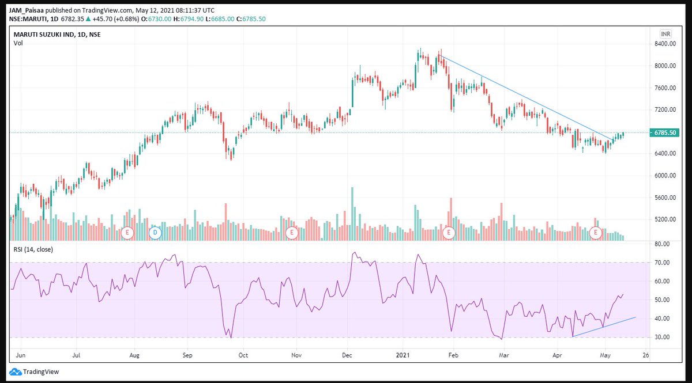Click the RSI 70.00 axis label
Viewport: 692px width, 383px height.
click(663, 263)
